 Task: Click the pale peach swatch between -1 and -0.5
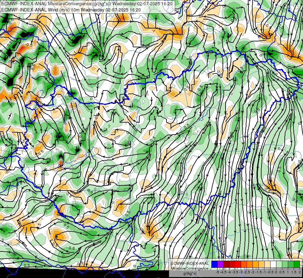(267, 264)
